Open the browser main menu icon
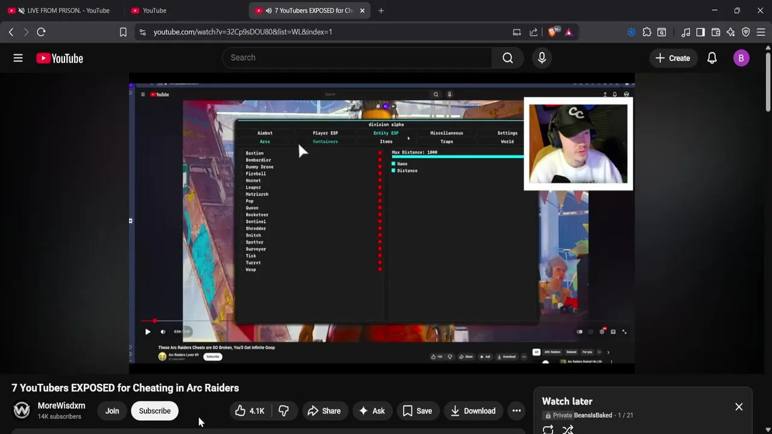 [761, 32]
